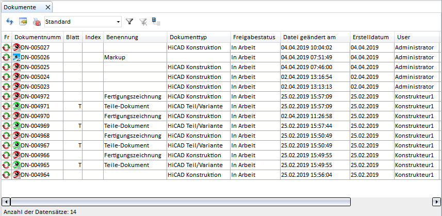Click timestamp 25.02.2019 15:56:04
The width and height of the screenshot is (442, 216).
point(306,175)
